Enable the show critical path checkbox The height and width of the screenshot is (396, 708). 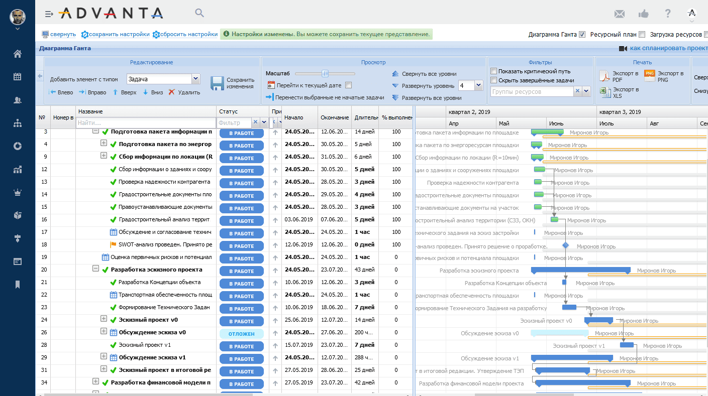(494, 71)
